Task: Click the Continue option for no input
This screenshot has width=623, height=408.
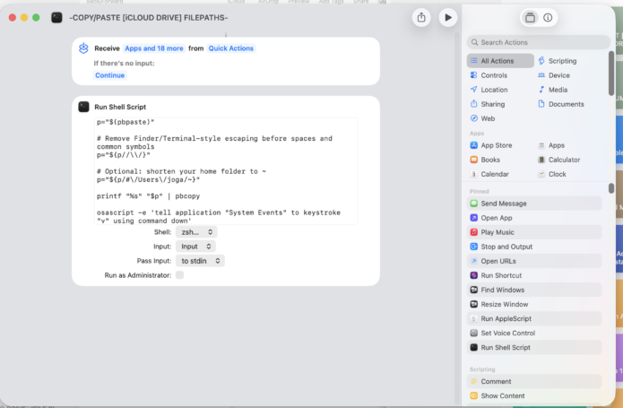Action: (x=109, y=75)
